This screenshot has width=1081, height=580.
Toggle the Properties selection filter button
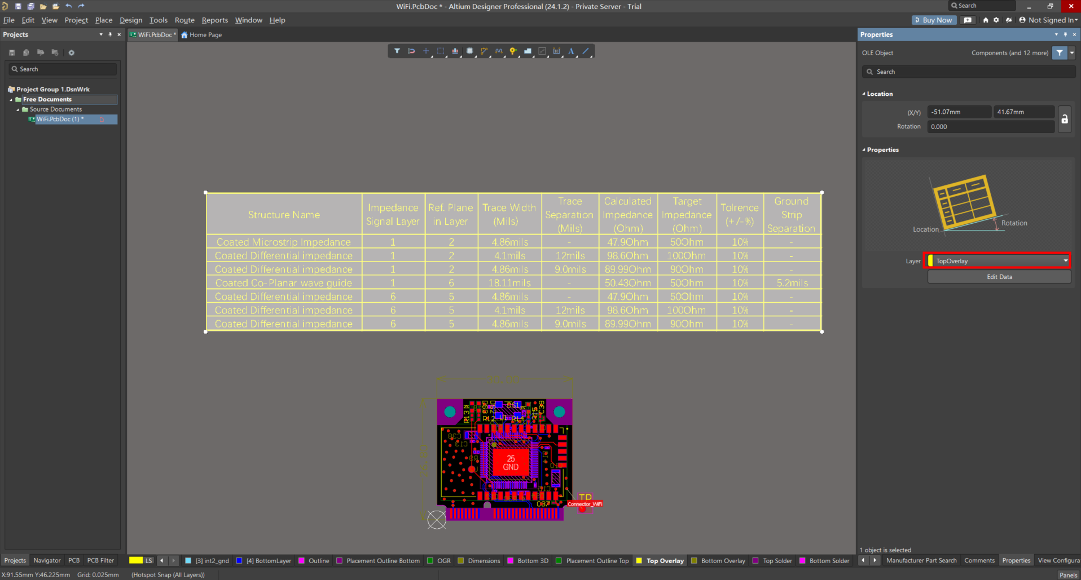click(1060, 53)
